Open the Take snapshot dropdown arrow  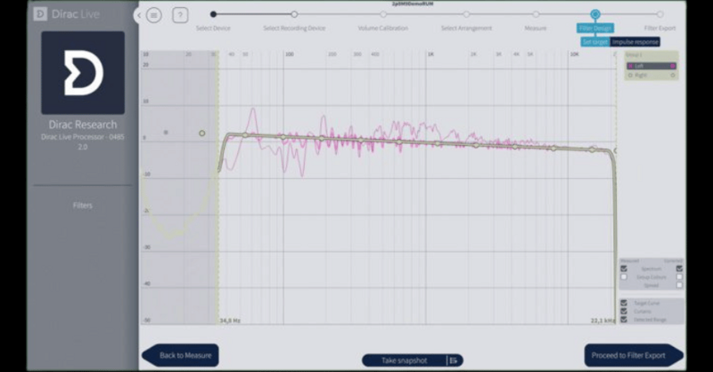[x=454, y=360]
